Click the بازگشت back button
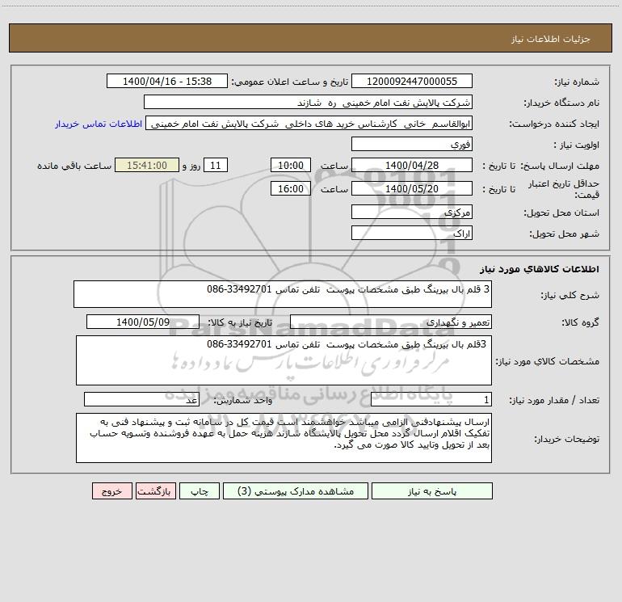The height and width of the screenshot is (602, 622). (155, 490)
